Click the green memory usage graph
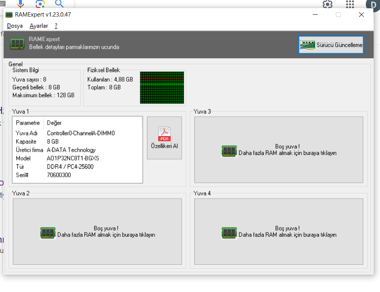 (x=162, y=87)
